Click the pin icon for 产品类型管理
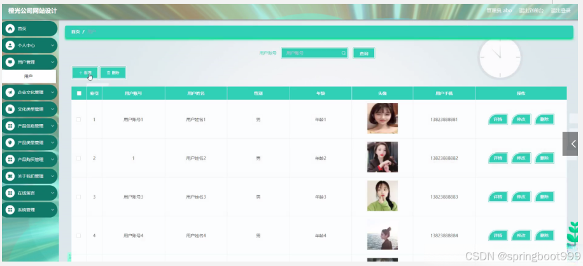 click(10, 143)
